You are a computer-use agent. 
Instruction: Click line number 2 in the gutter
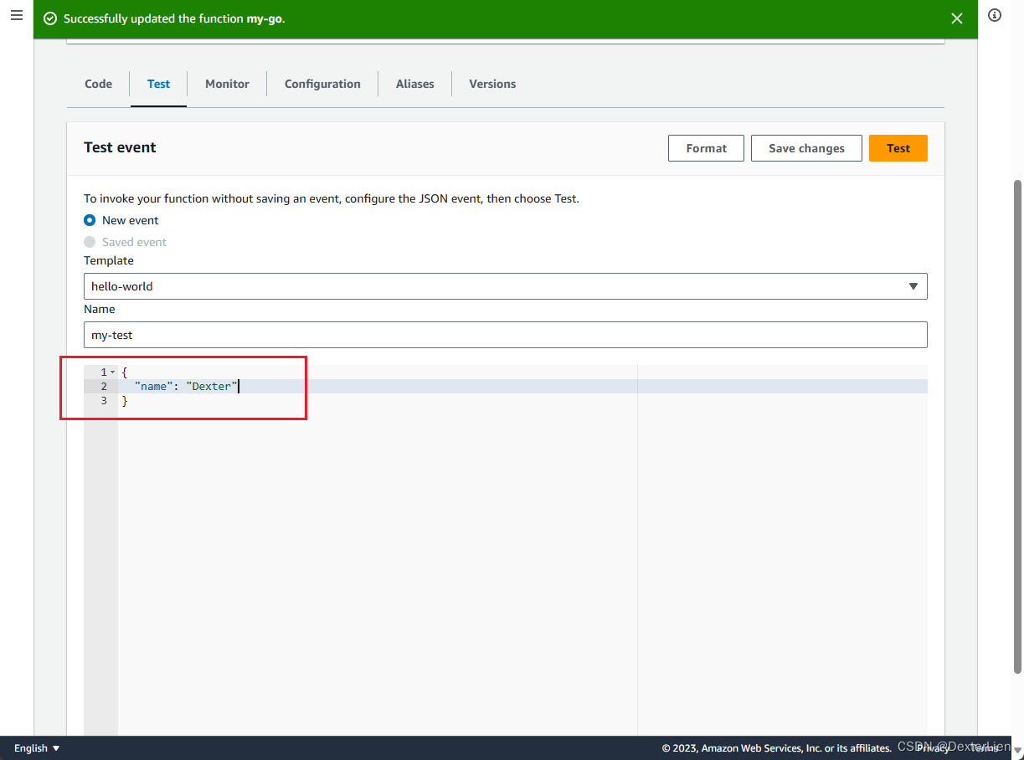point(104,387)
